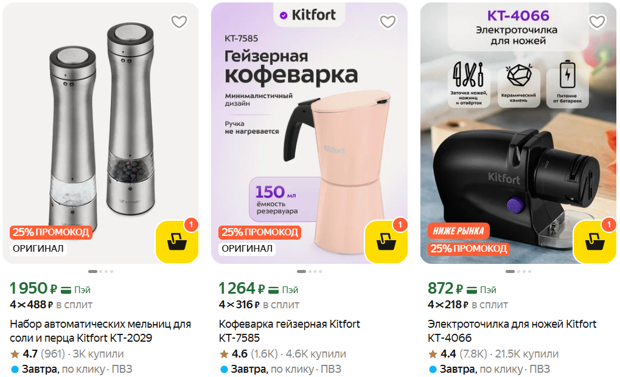Click the 872 ₽ price

(445, 288)
